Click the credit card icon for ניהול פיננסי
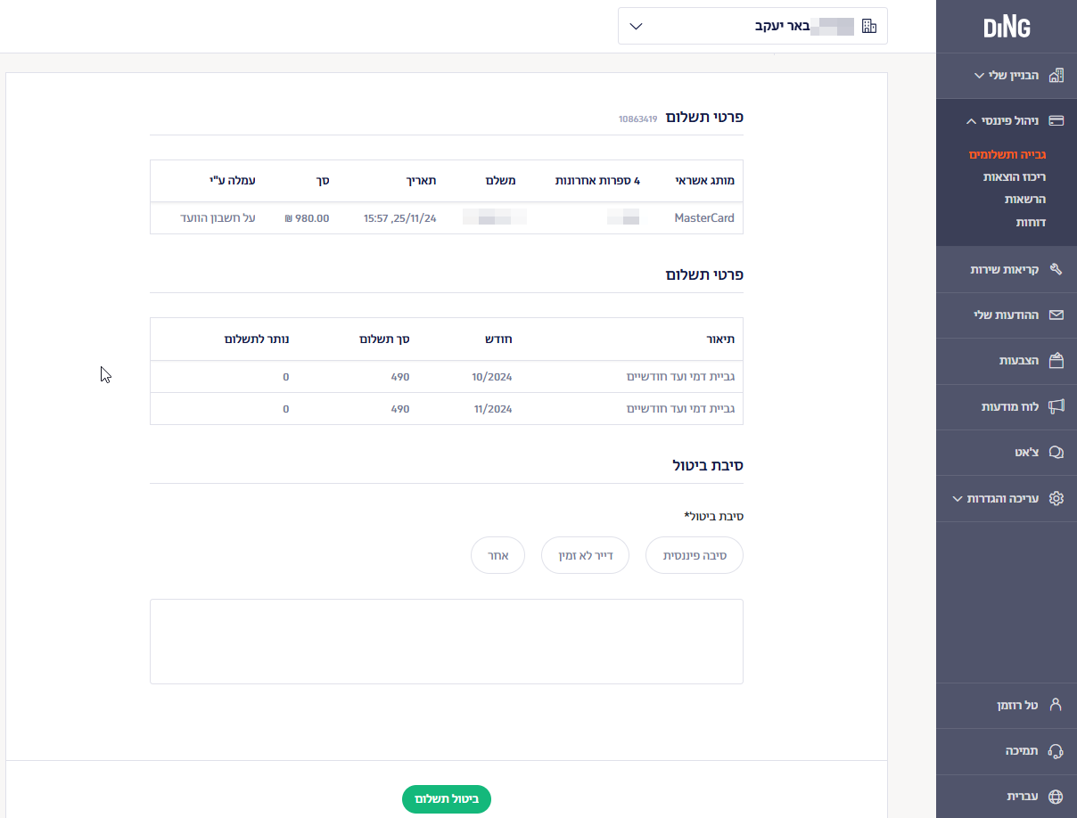 coord(1056,121)
